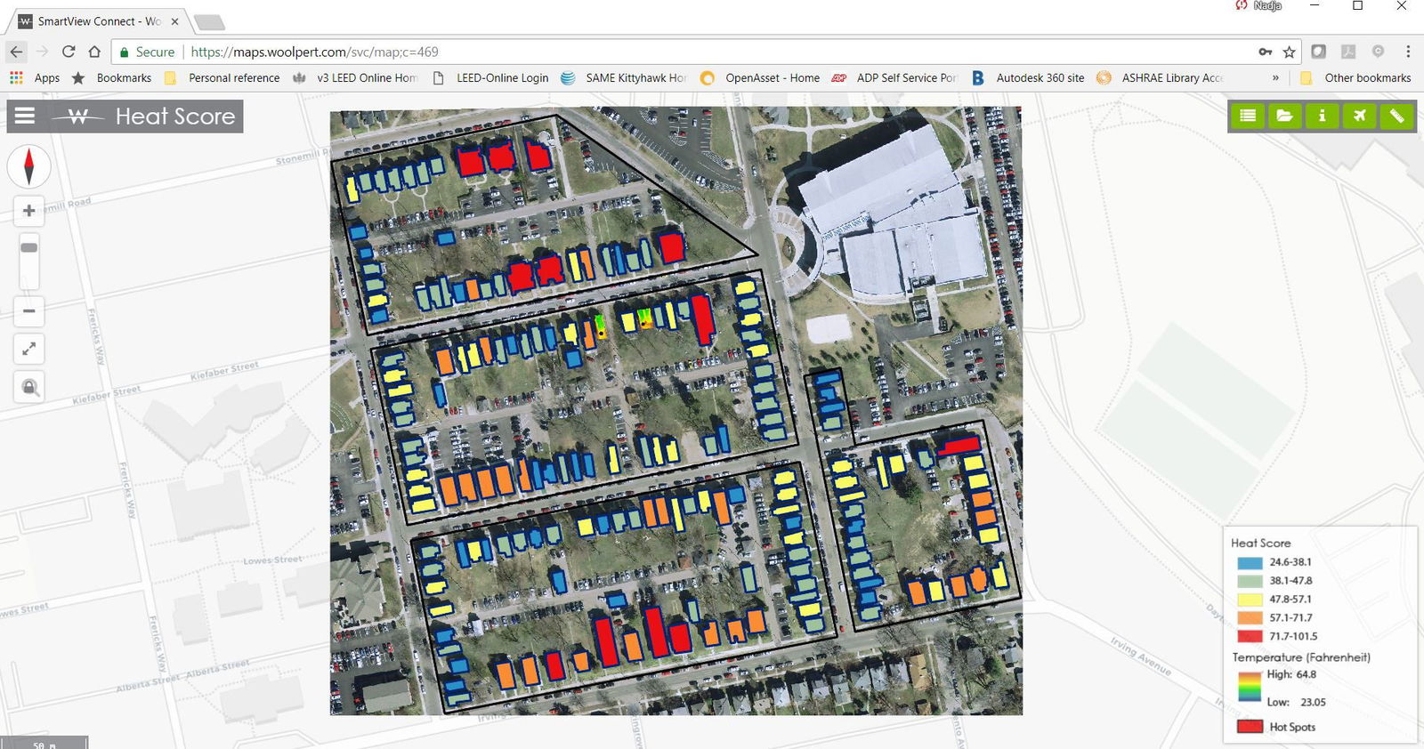Viewport: 1424px width, 749px height.
Task: Expand hidden bookmarks with double chevron
Action: pos(1275,78)
